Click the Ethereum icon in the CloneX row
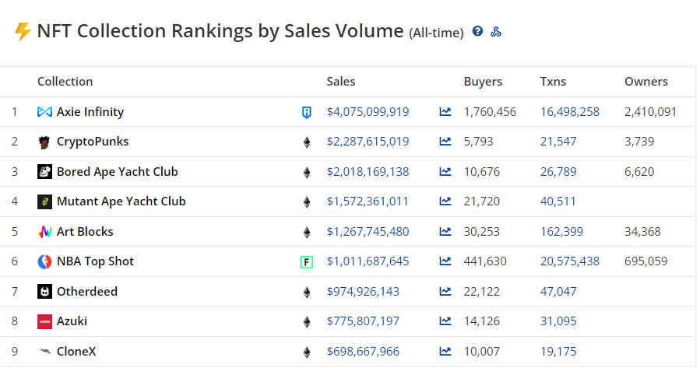700x368 pixels. 307,352
